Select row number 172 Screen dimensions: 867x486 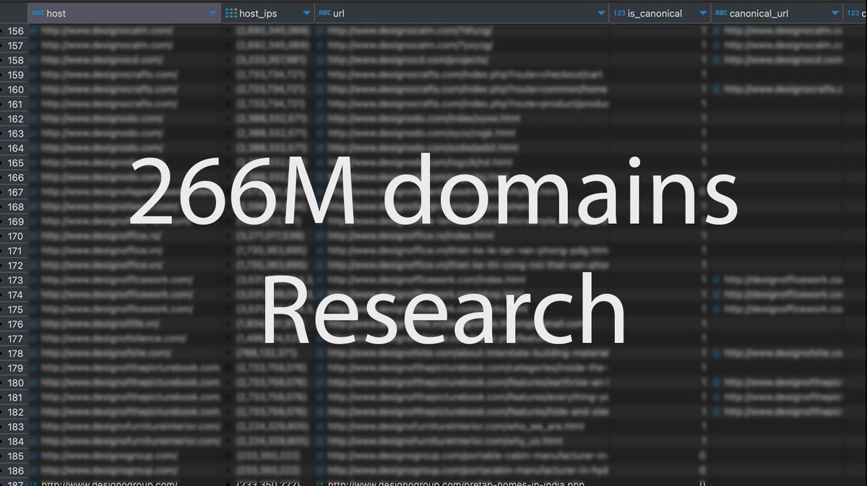15,266
